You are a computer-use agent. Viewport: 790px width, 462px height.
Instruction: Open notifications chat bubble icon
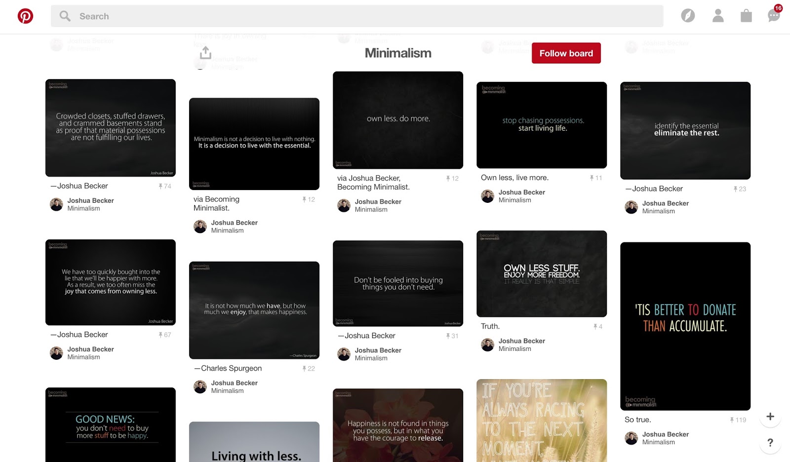[x=774, y=16]
